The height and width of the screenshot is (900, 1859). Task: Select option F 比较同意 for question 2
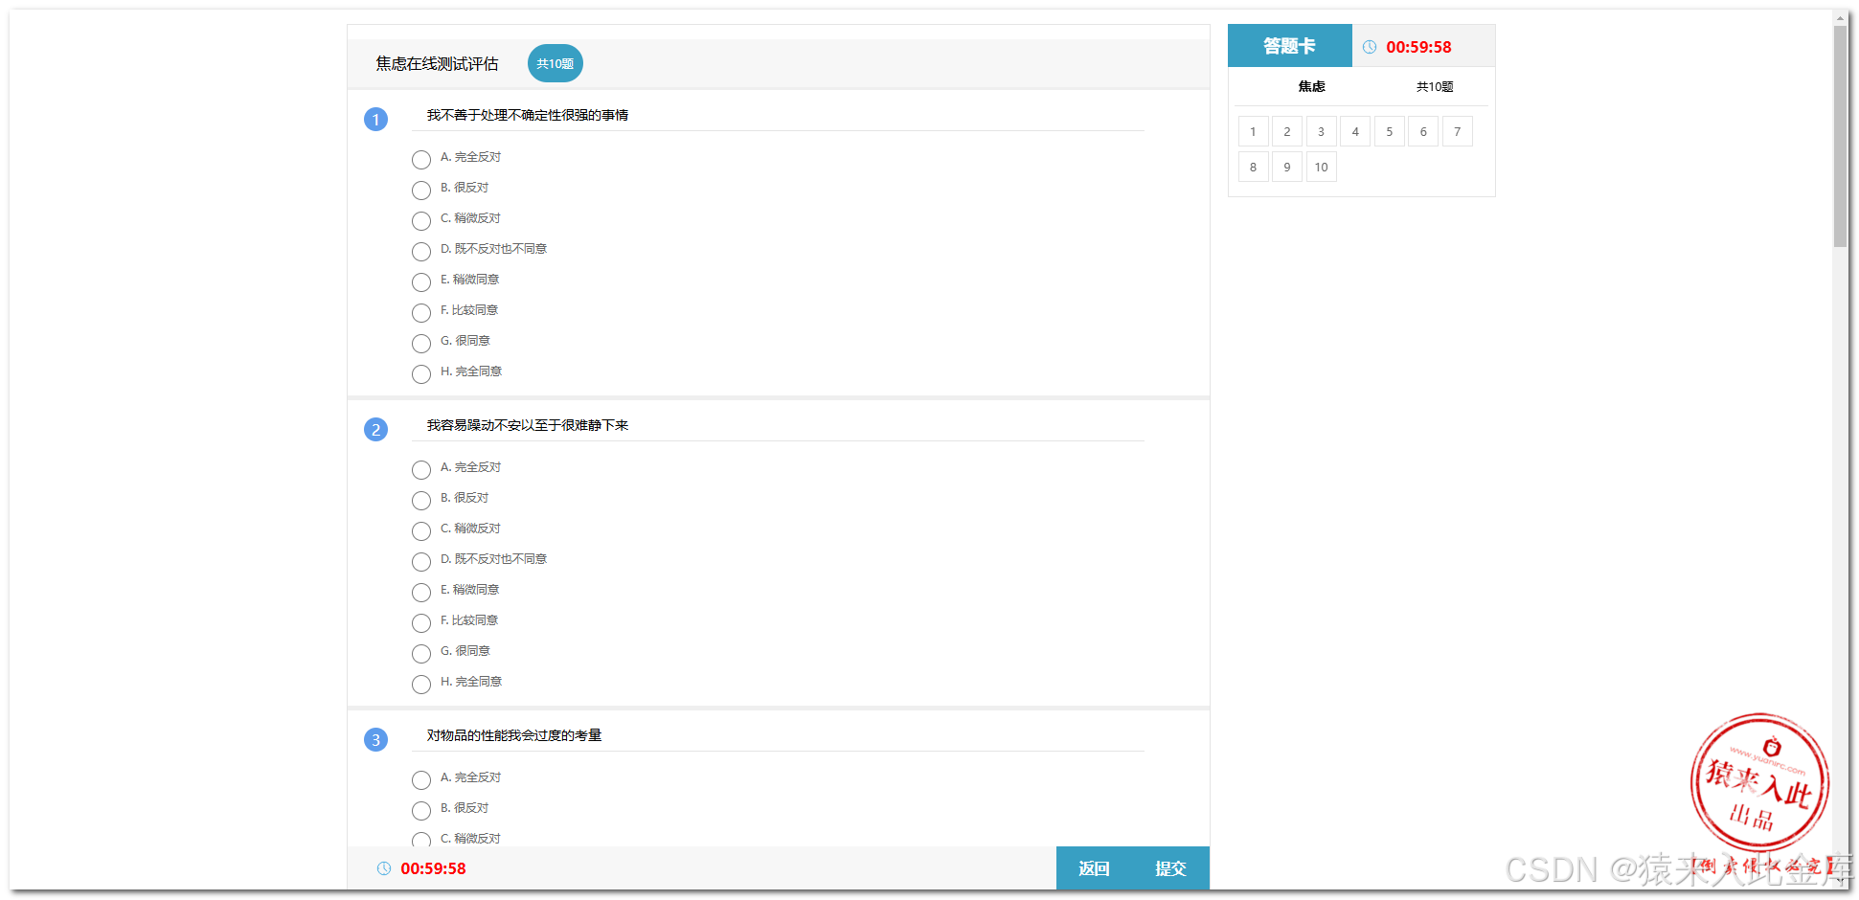[421, 623]
